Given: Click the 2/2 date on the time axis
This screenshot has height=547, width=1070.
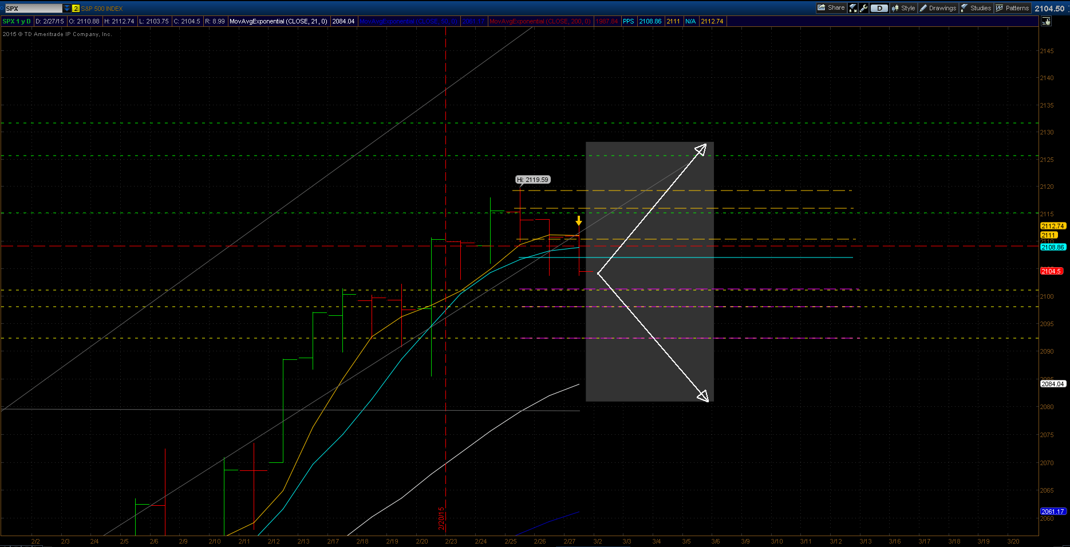Looking at the screenshot, I should click(x=35, y=541).
